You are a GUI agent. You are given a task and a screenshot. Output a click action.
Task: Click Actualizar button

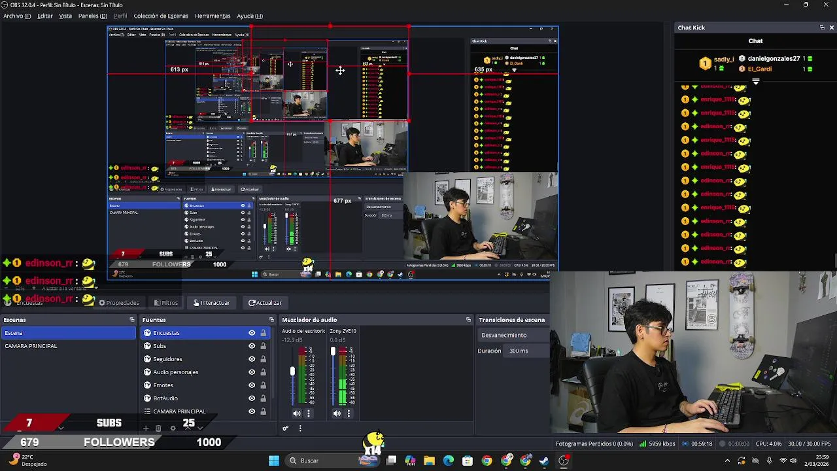tap(265, 303)
